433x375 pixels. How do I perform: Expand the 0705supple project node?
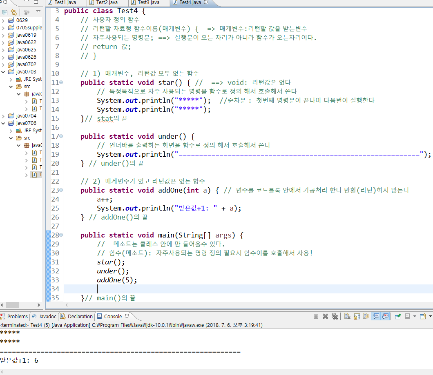click(x=3, y=28)
